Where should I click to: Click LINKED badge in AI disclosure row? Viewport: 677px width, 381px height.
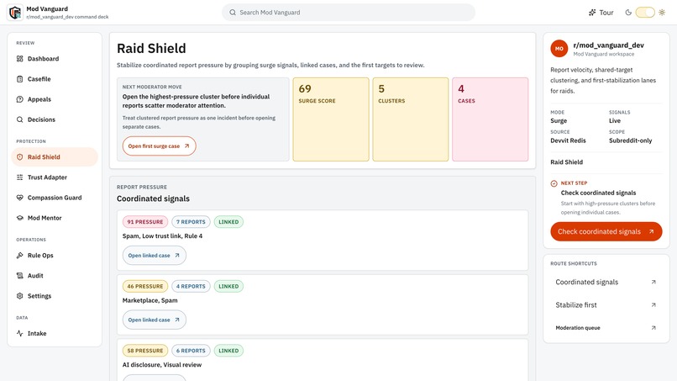point(228,351)
